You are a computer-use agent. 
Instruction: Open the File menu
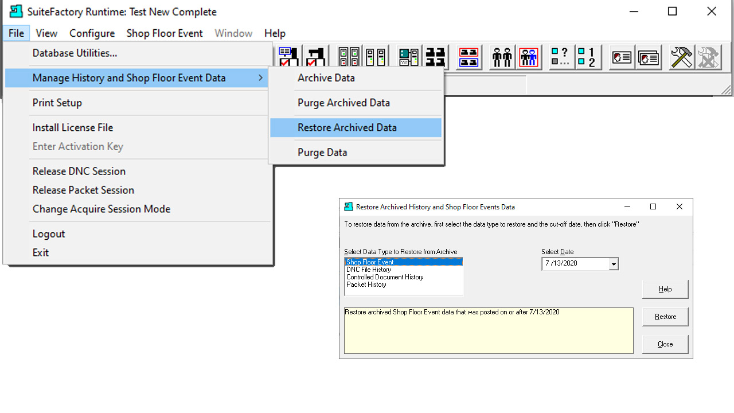point(16,33)
